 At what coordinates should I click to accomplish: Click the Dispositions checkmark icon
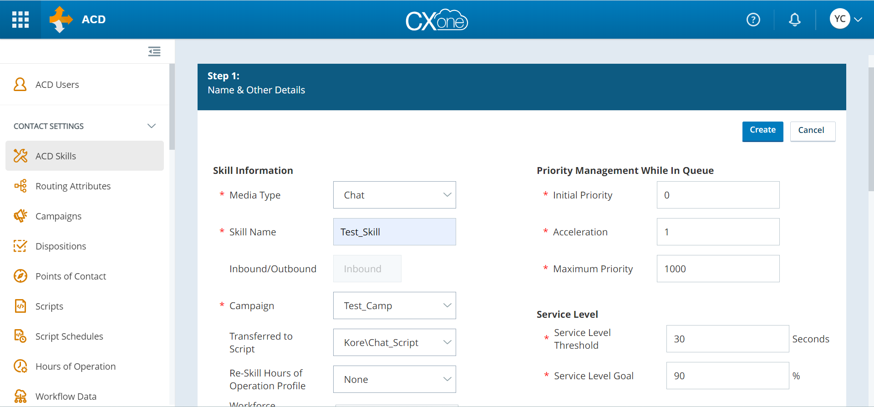(20, 246)
